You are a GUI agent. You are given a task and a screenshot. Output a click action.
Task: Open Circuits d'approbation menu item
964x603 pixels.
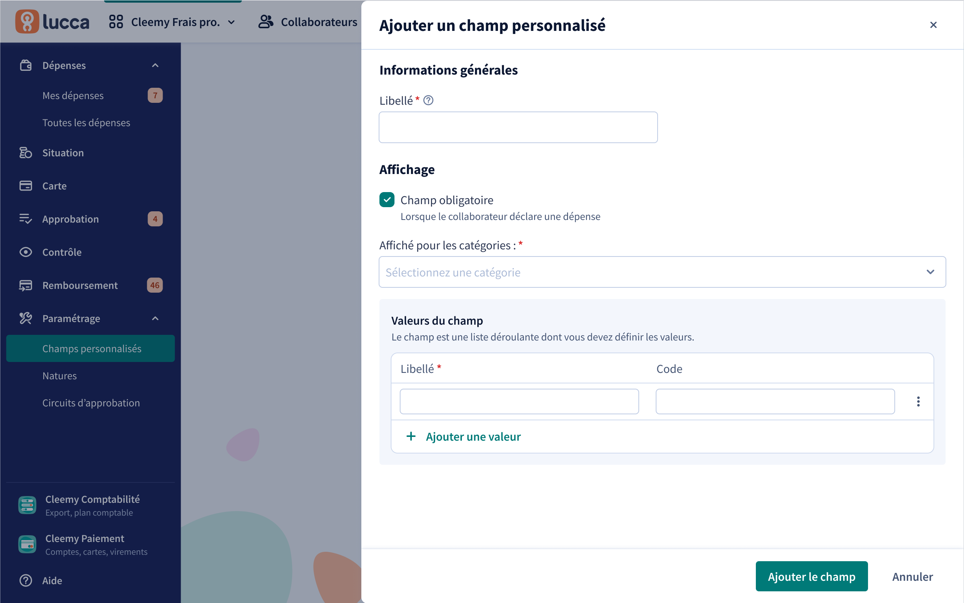[x=90, y=403]
